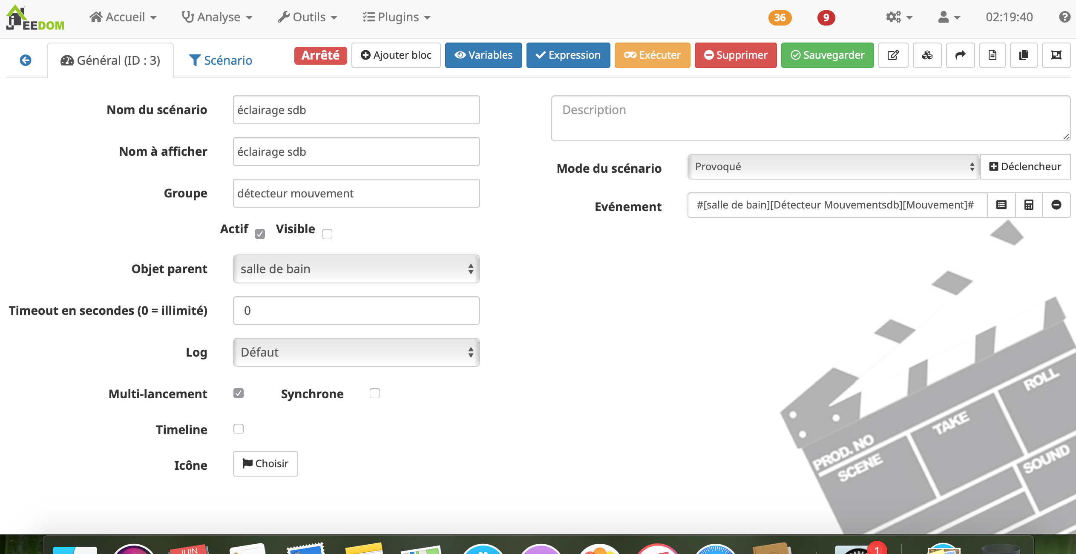
Task: Click the Arrêté status label
Action: pos(320,55)
